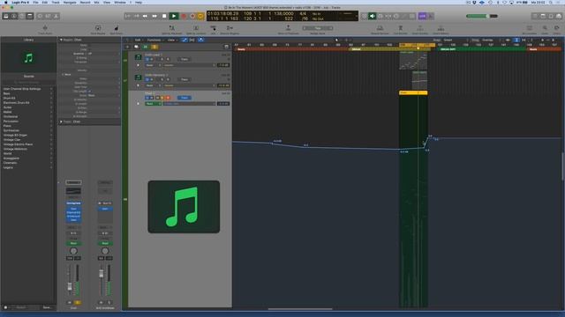Image resolution: width=565 pixels, height=317 pixels.
Task: Toggle the green Hide button above track headers
Action: 145,47
